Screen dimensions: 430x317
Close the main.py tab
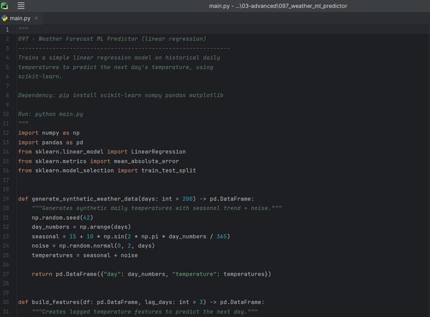click(x=36, y=18)
